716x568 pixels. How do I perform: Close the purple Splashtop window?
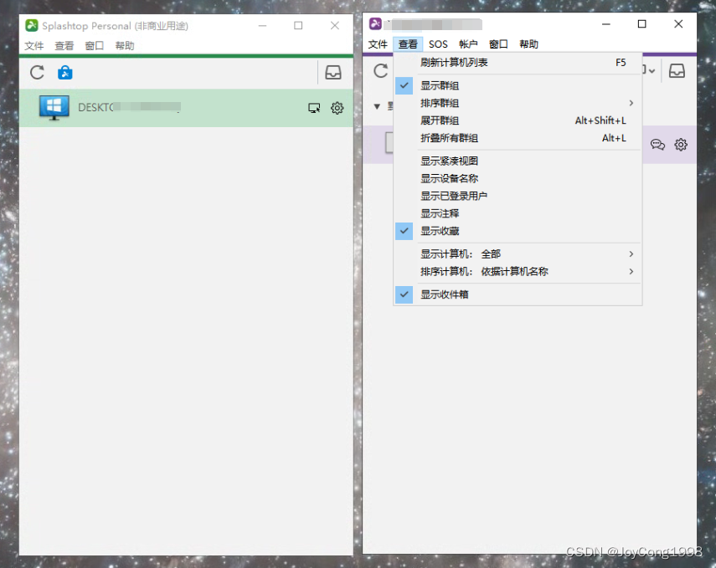(x=678, y=23)
